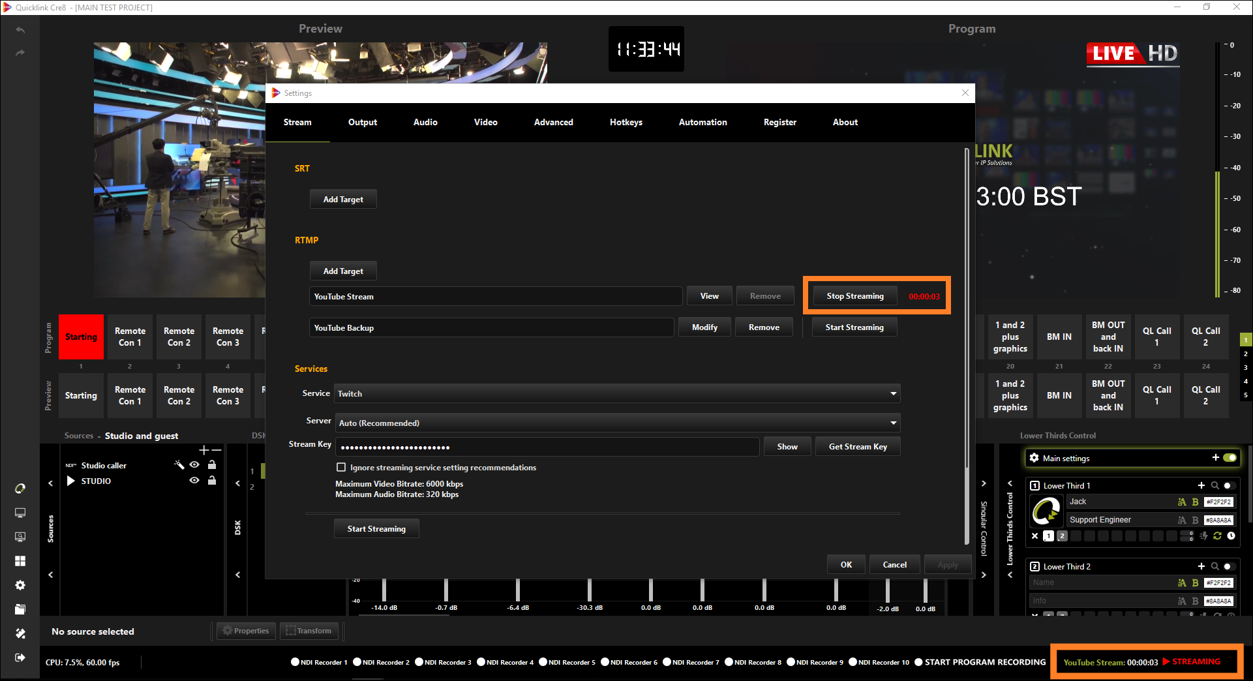This screenshot has width=1253, height=681.
Task: Expand the Server Auto (Recommended) dropdown
Action: [616, 423]
